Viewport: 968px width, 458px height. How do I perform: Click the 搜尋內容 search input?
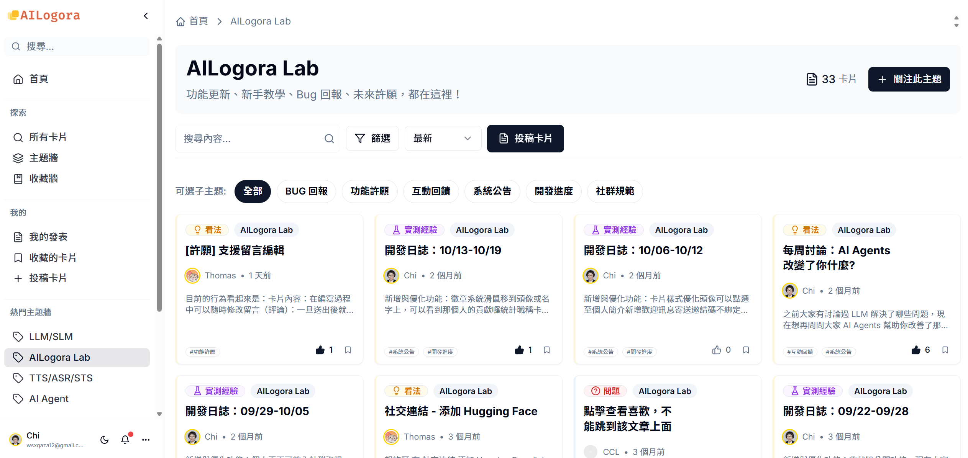(x=258, y=139)
